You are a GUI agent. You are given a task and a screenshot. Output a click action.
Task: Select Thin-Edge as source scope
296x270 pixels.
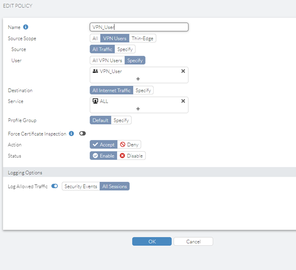(142, 38)
